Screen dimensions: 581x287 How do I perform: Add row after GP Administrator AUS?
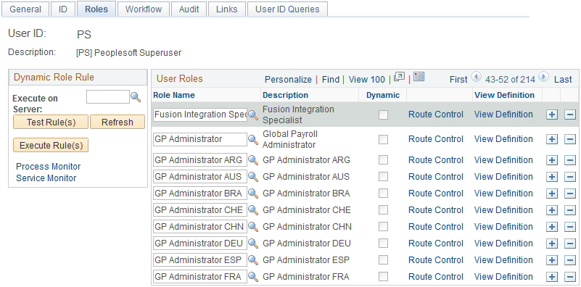point(552,177)
